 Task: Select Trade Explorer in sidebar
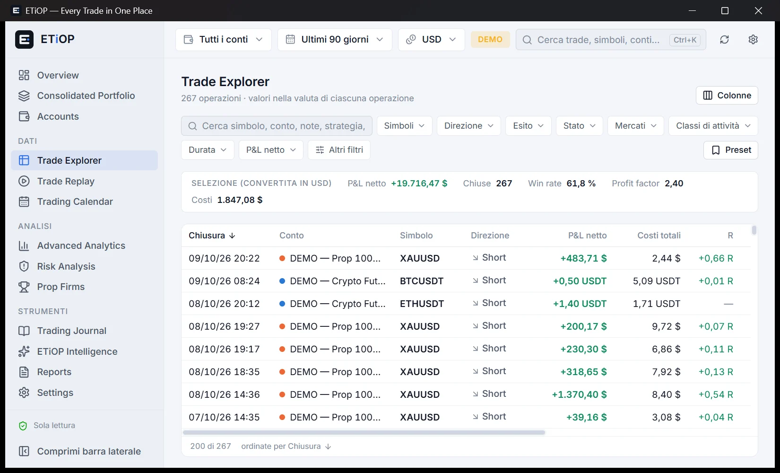tap(84, 160)
